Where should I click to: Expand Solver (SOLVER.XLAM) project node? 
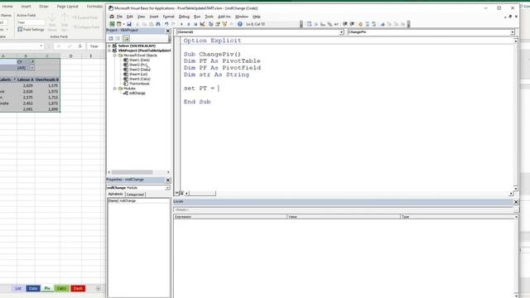109,46
